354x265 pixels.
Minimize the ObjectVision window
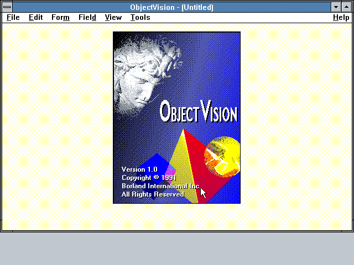point(336,7)
